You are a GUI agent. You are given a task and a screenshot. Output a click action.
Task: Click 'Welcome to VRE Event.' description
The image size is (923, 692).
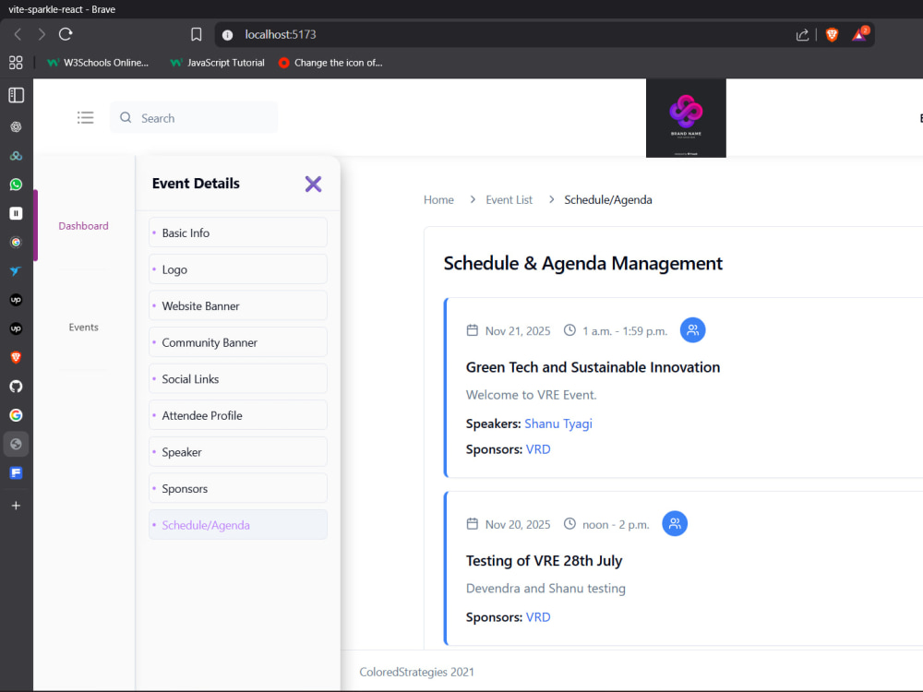[531, 395]
